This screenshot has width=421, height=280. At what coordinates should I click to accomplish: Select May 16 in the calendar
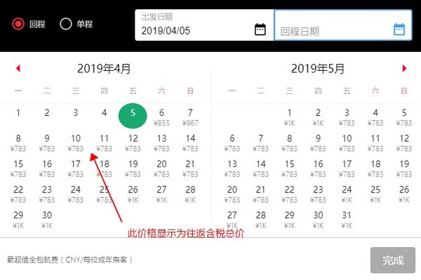(x=318, y=168)
